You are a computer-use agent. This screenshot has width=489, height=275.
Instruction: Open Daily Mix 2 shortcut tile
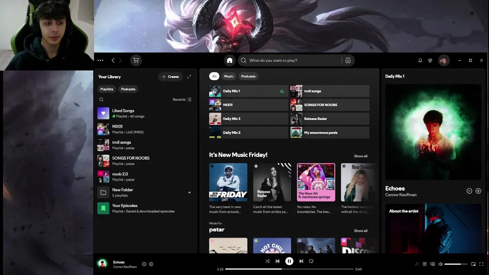tap(248, 133)
